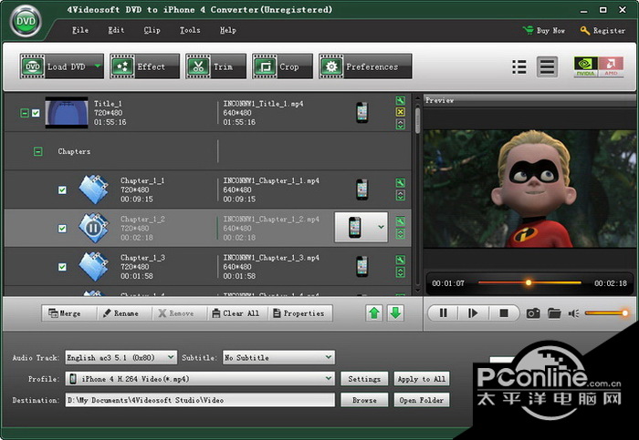The width and height of the screenshot is (639, 440).
Task: Click the Merge button
Action: click(65, 313)
